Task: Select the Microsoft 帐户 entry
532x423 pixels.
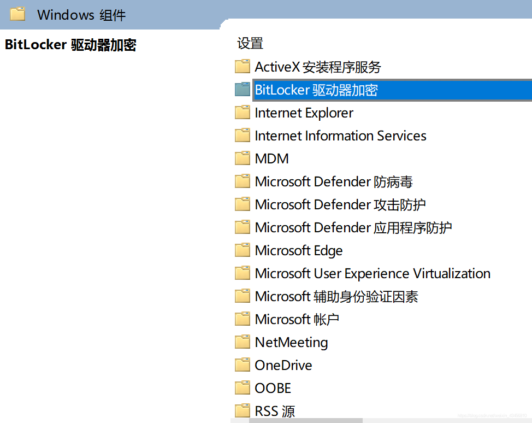Action: (297, 320)
